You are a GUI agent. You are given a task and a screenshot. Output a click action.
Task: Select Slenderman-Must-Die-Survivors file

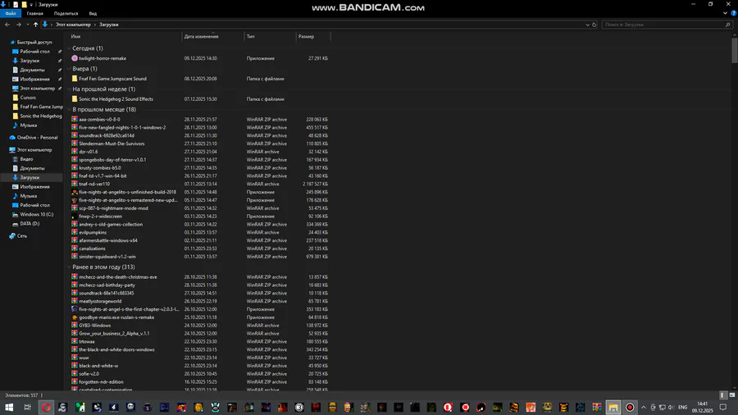pos(112,144)
